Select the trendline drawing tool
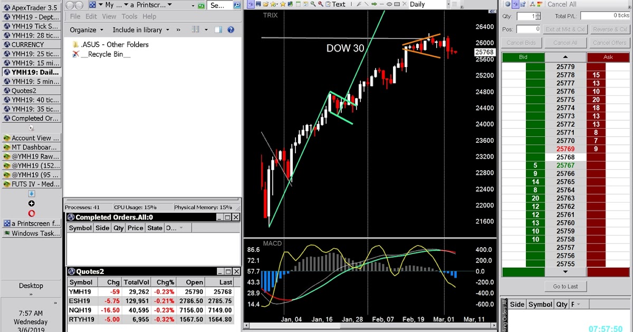Viewport: 633px width, 332px height. pos(366,4)
